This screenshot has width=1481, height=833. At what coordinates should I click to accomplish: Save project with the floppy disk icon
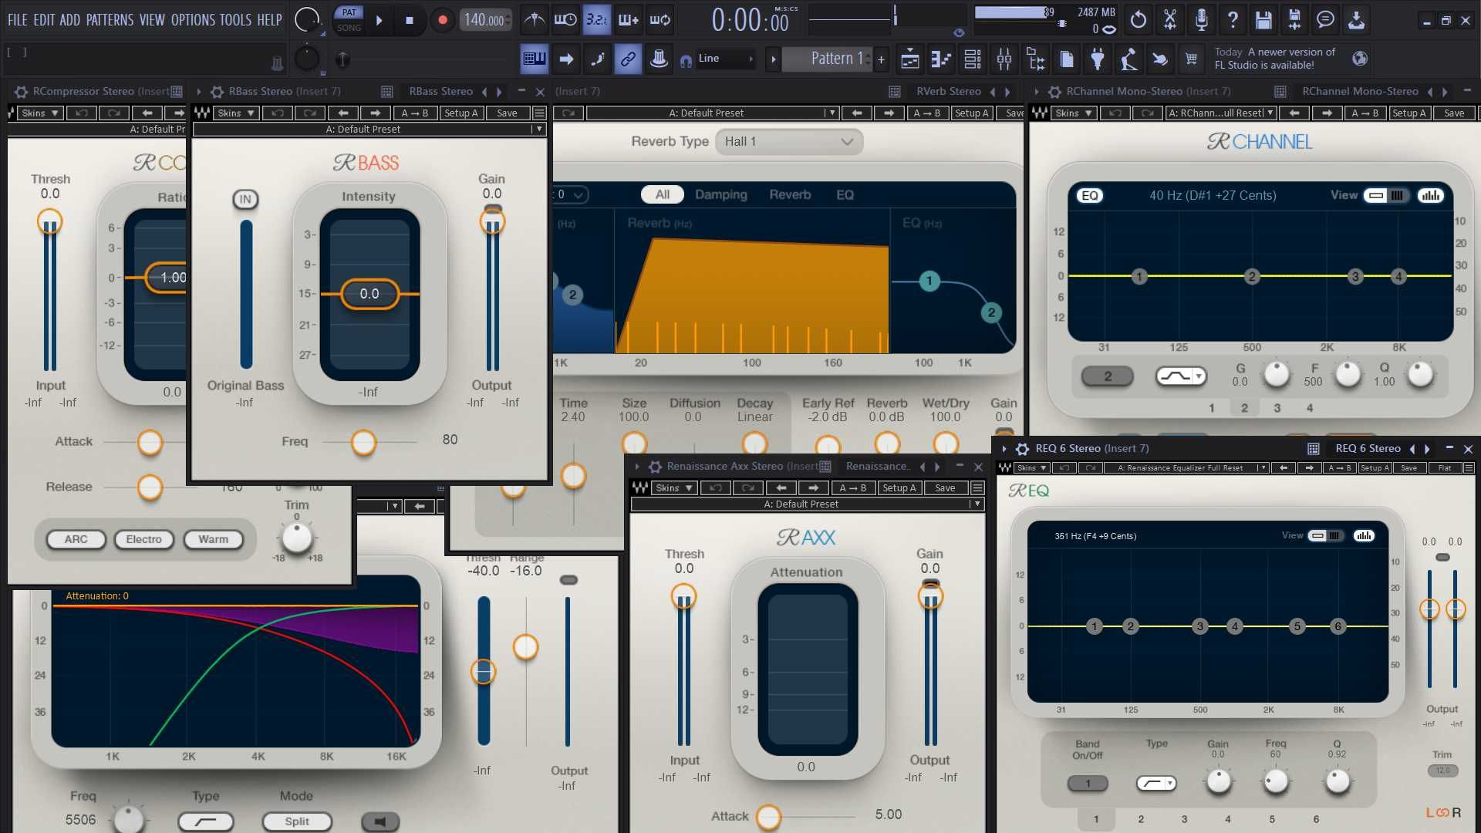pos(1263,20)
